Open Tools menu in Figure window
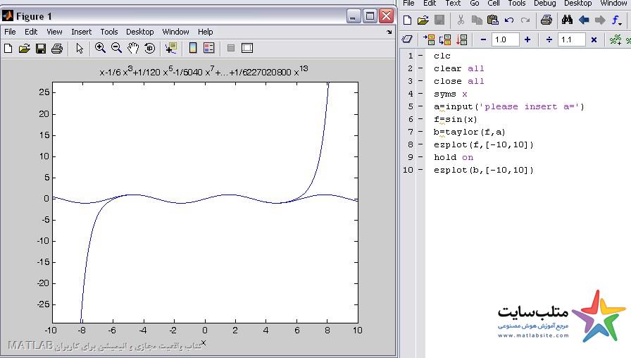The width and height of the screenshot is (631, 358). coord(109,32)
